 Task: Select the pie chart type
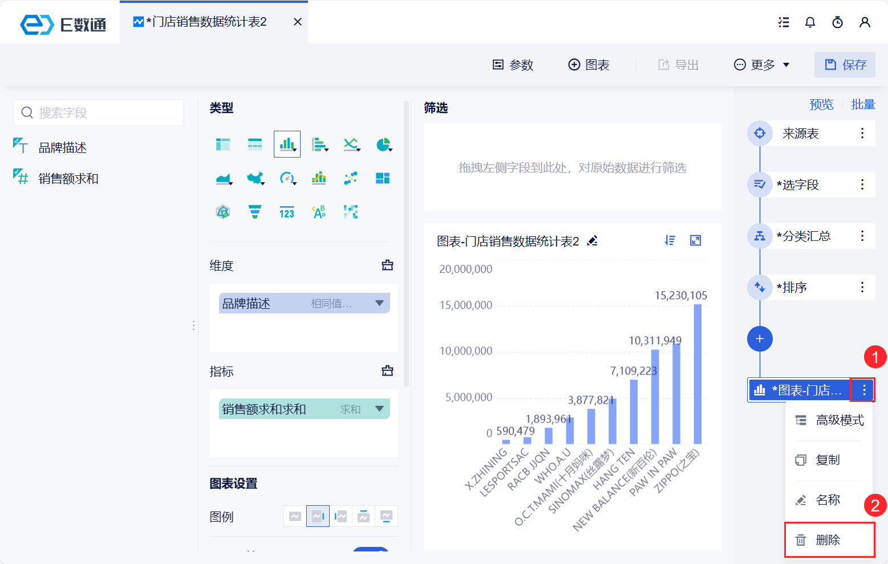point(383,144)
